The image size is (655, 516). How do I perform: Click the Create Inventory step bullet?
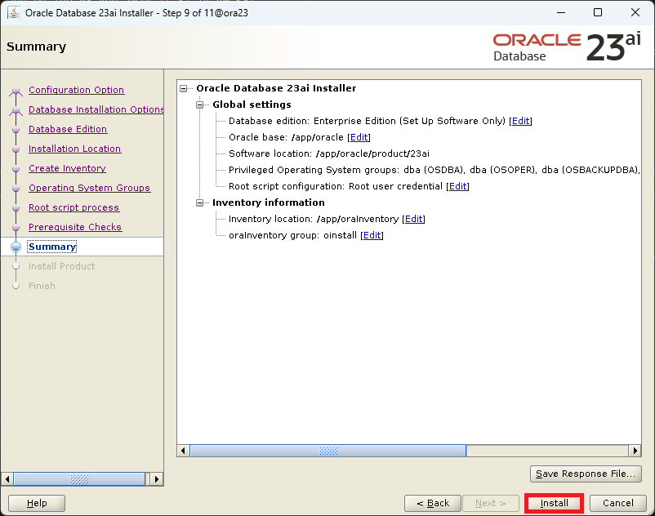tap(16, 169)
